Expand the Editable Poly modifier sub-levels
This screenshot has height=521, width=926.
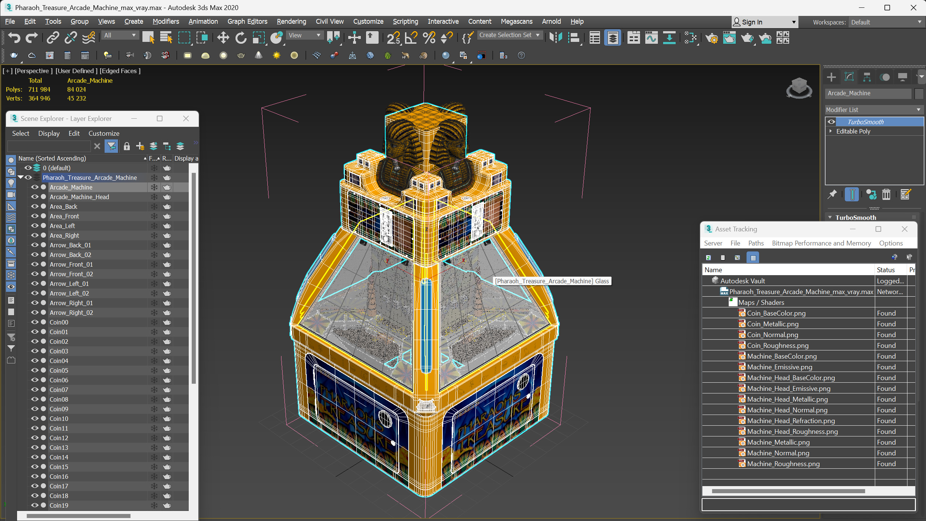click(x=831, y=131)
